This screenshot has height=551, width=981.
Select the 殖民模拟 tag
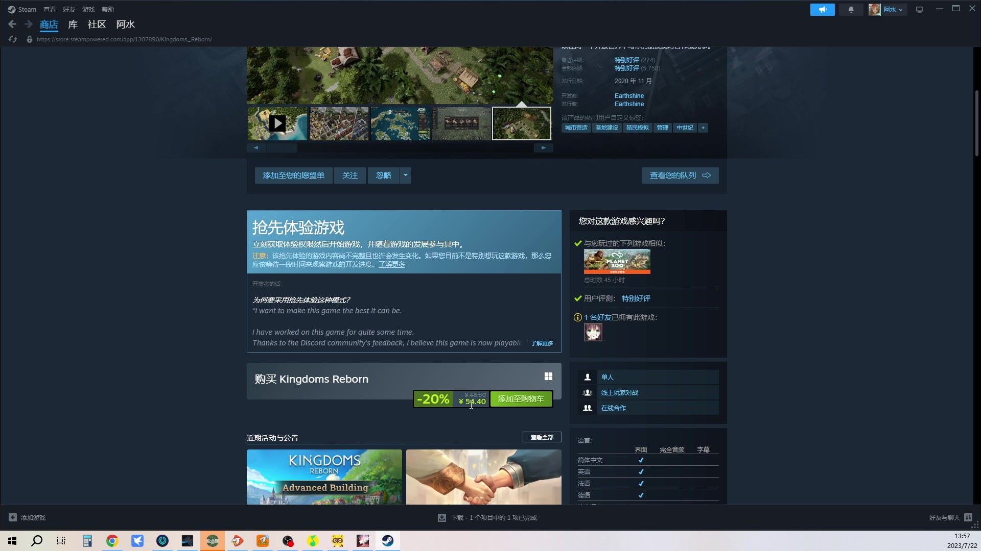[x=638, y=128]
